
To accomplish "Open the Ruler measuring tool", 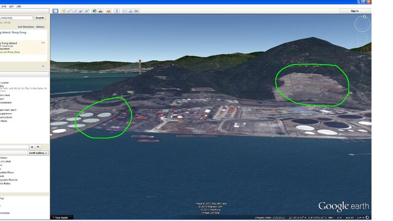I will click(x=117, y=11).
